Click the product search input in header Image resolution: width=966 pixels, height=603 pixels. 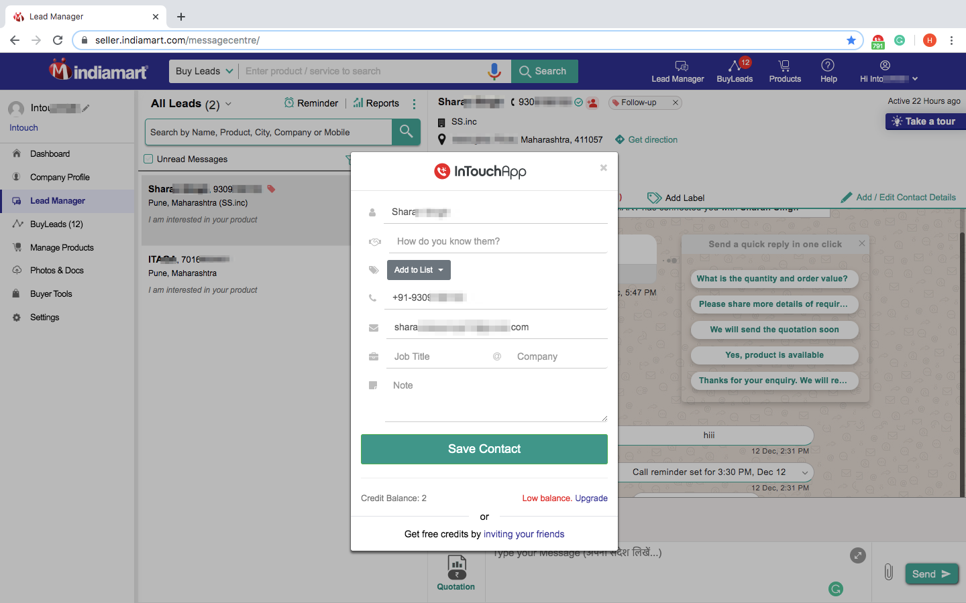click(x=362, y=71)
